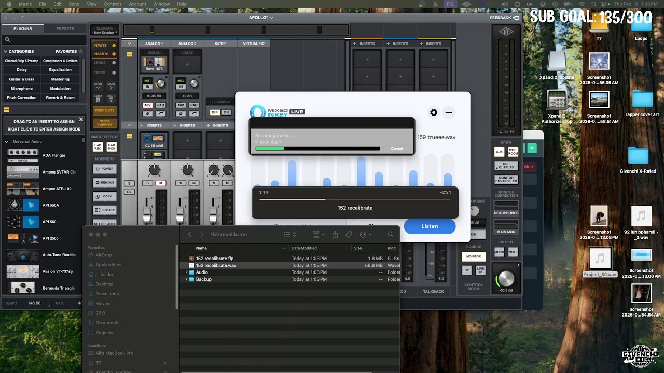The width and height of the screenshot is (664, 373).
Task: Collapse the inputs row chevron
Action: click(x=129, y=44)
